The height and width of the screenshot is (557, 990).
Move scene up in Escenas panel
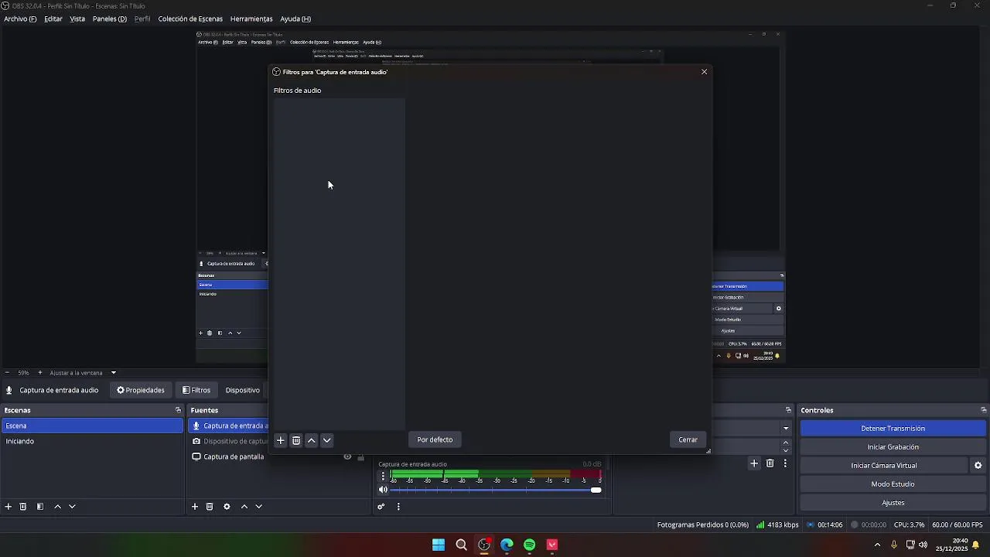(x=57, y=507)
